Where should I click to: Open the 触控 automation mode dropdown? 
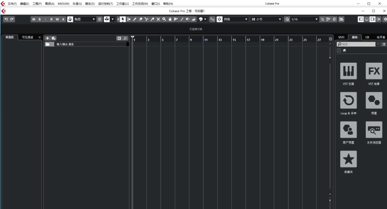(85, 19)
